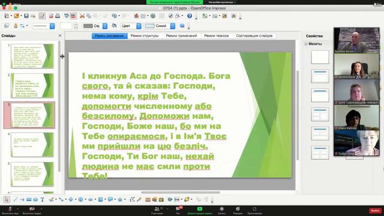Click the Zoom reactions (Реакции) button

[238, 211]
